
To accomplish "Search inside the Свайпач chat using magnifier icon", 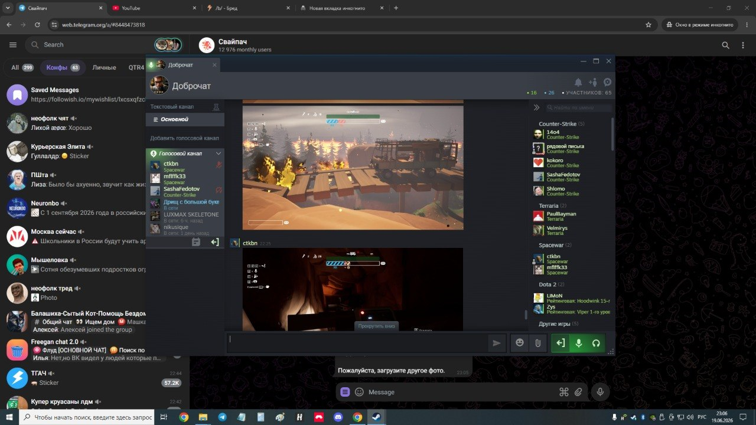I will click(x=725, y=45).
